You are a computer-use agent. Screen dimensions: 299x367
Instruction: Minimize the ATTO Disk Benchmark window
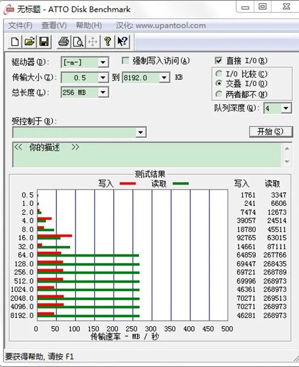click(x=245, y=7)
